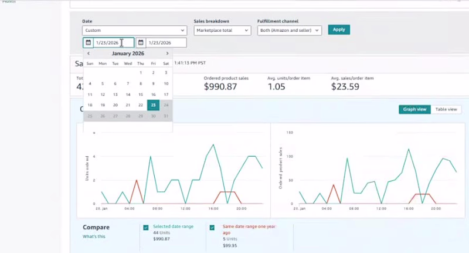Toggle Selected date range checkbox

(x=146, y=228)
